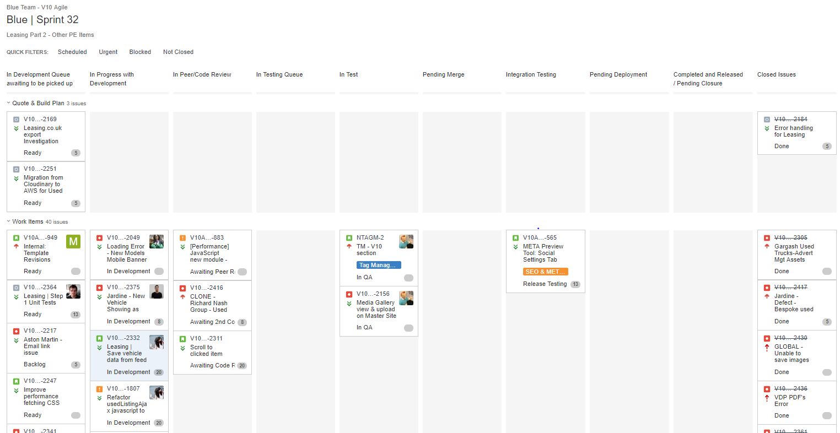
Task: Open issue V10...-2169 key link
Action: pyautogui.click(x=40, y=119)
